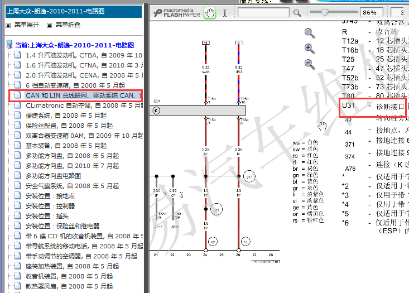Open 多功能方向盘电路图 document
The width and height of the screenshot is (409, 293).
[x=53, y=176]
